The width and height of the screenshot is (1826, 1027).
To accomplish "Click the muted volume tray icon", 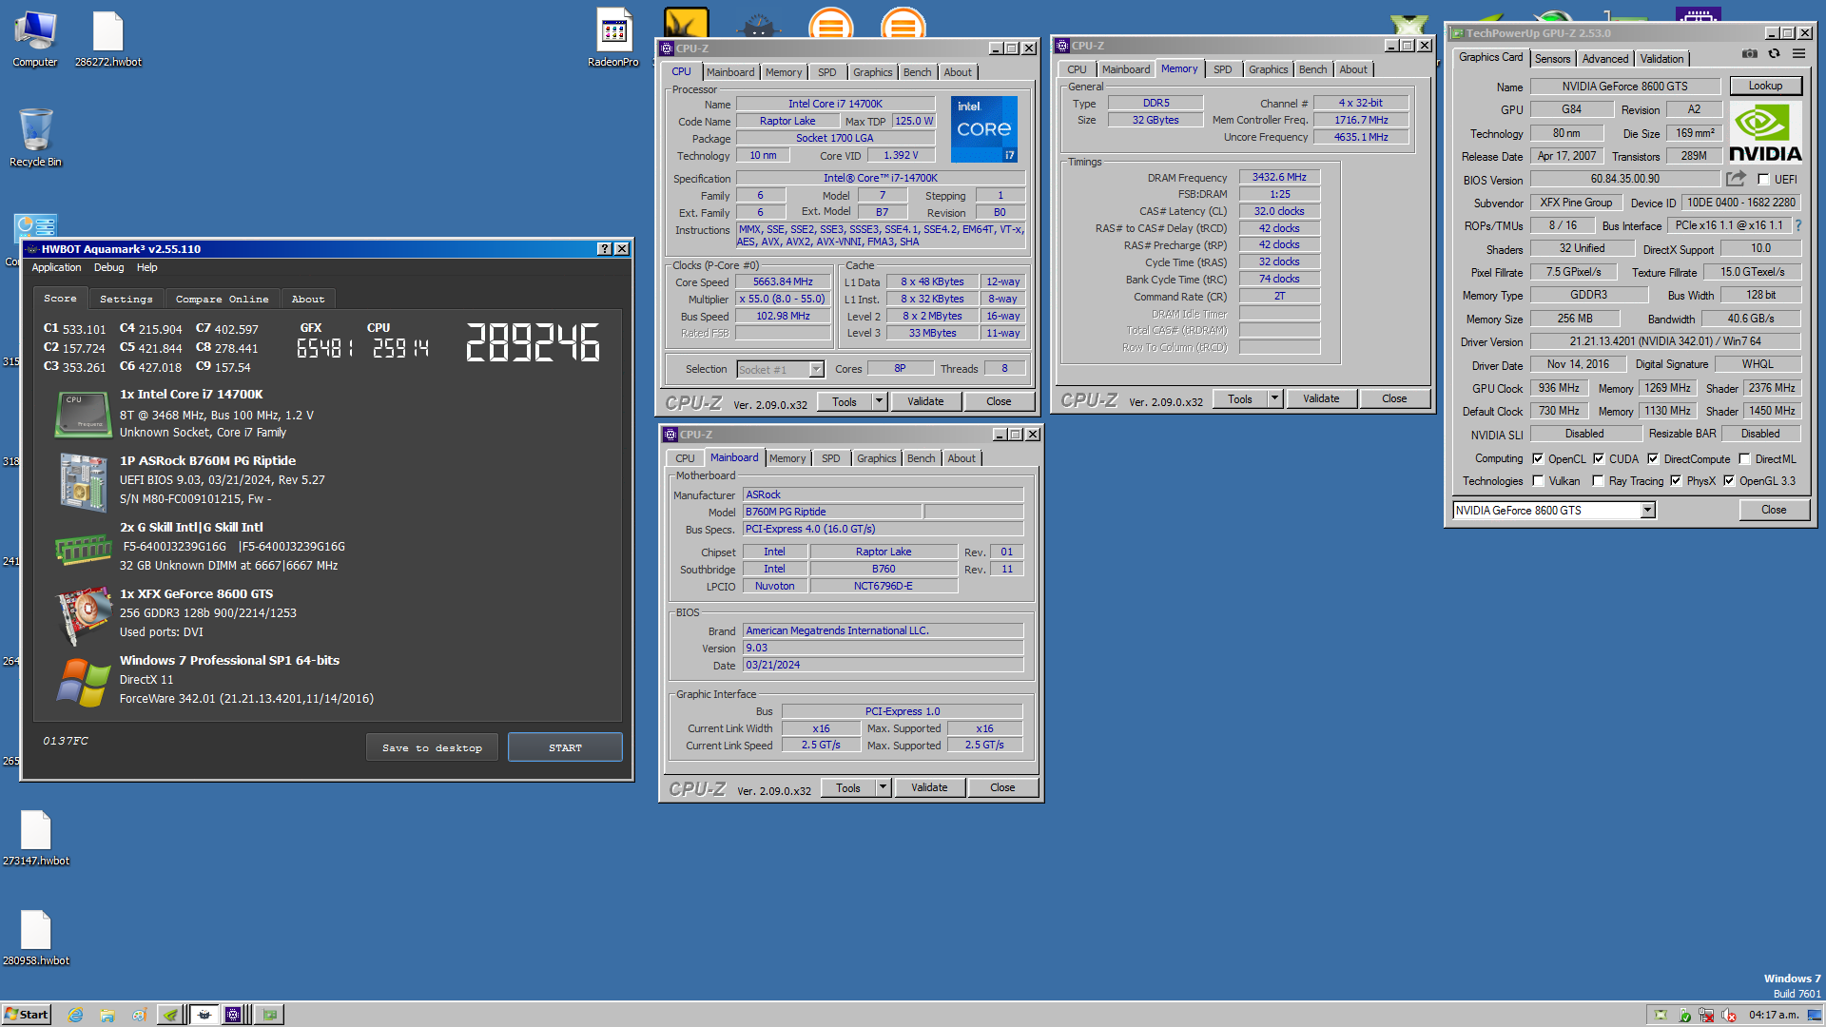I will click(1729, 1015).
